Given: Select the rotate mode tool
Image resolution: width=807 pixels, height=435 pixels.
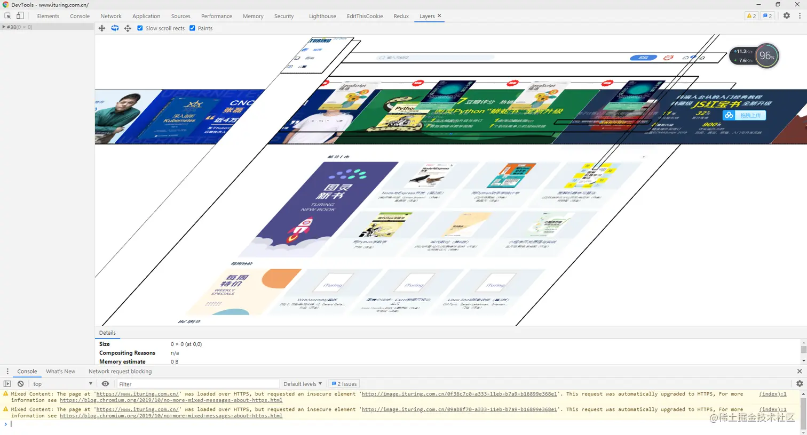Looking at the screenshot, I should [115, 28].
